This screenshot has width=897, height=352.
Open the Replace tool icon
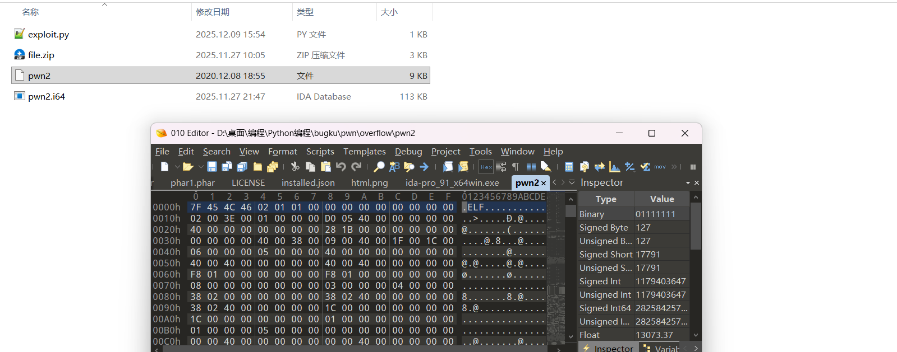[x=394, y=167]
